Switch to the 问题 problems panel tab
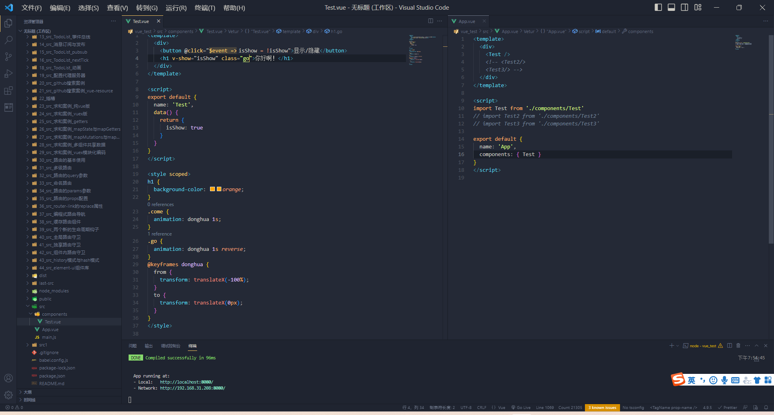 (x=133, y=346)
